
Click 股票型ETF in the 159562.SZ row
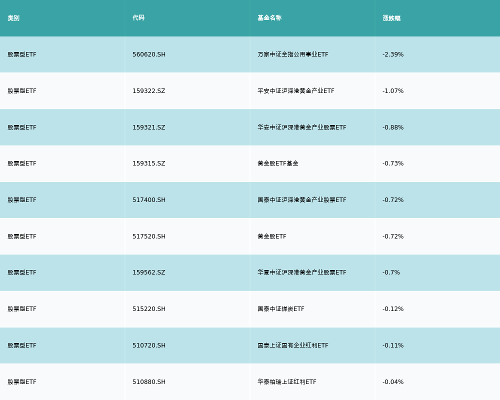(21, 272)
